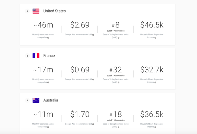Open help icon for France monthly searches
The height and width of the screenshot is (134, 197).
(x=48, y=82)
